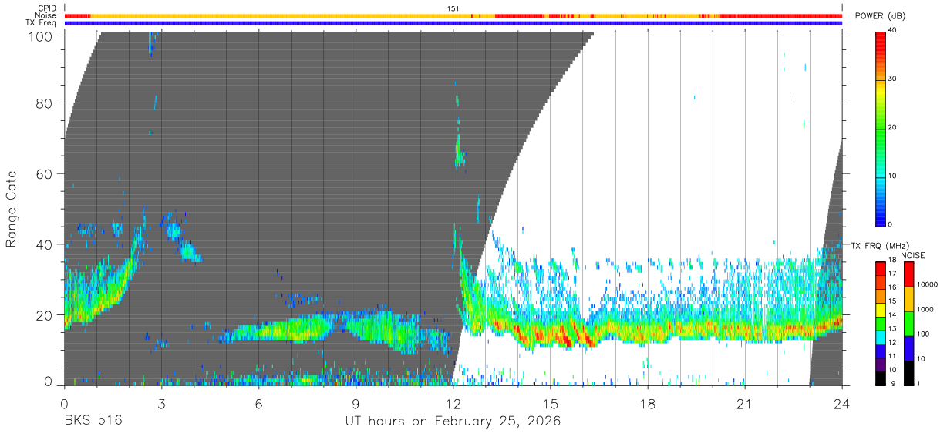
Task: Click the 20 tick on Range Gate axis
Action: click(44, 315)
